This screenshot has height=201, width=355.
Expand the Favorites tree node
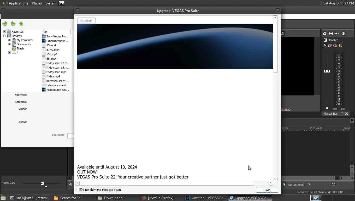[x=4, y=32]
